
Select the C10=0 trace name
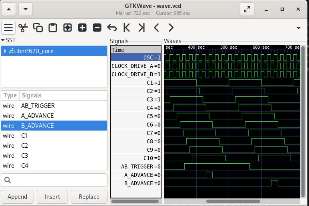click(x=136, y=158)
